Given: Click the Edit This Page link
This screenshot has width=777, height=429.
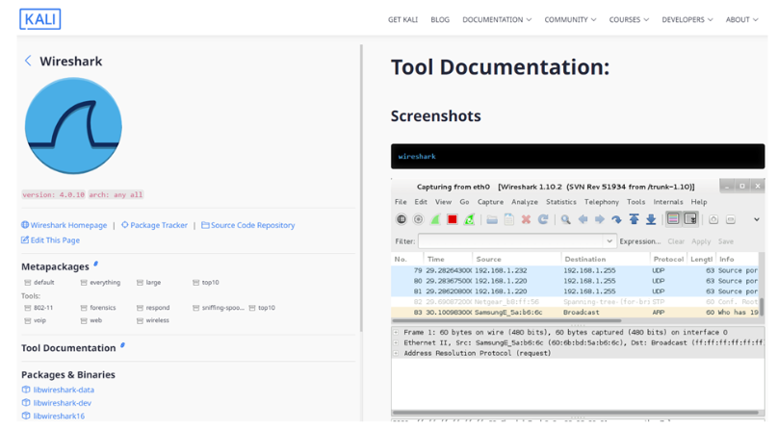Looking at the screenshot, I should [x=50, y=240].
